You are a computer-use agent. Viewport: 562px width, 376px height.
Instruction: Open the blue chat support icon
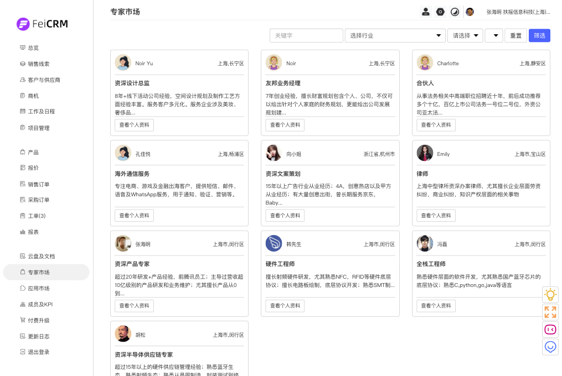[x=550, y=347]
